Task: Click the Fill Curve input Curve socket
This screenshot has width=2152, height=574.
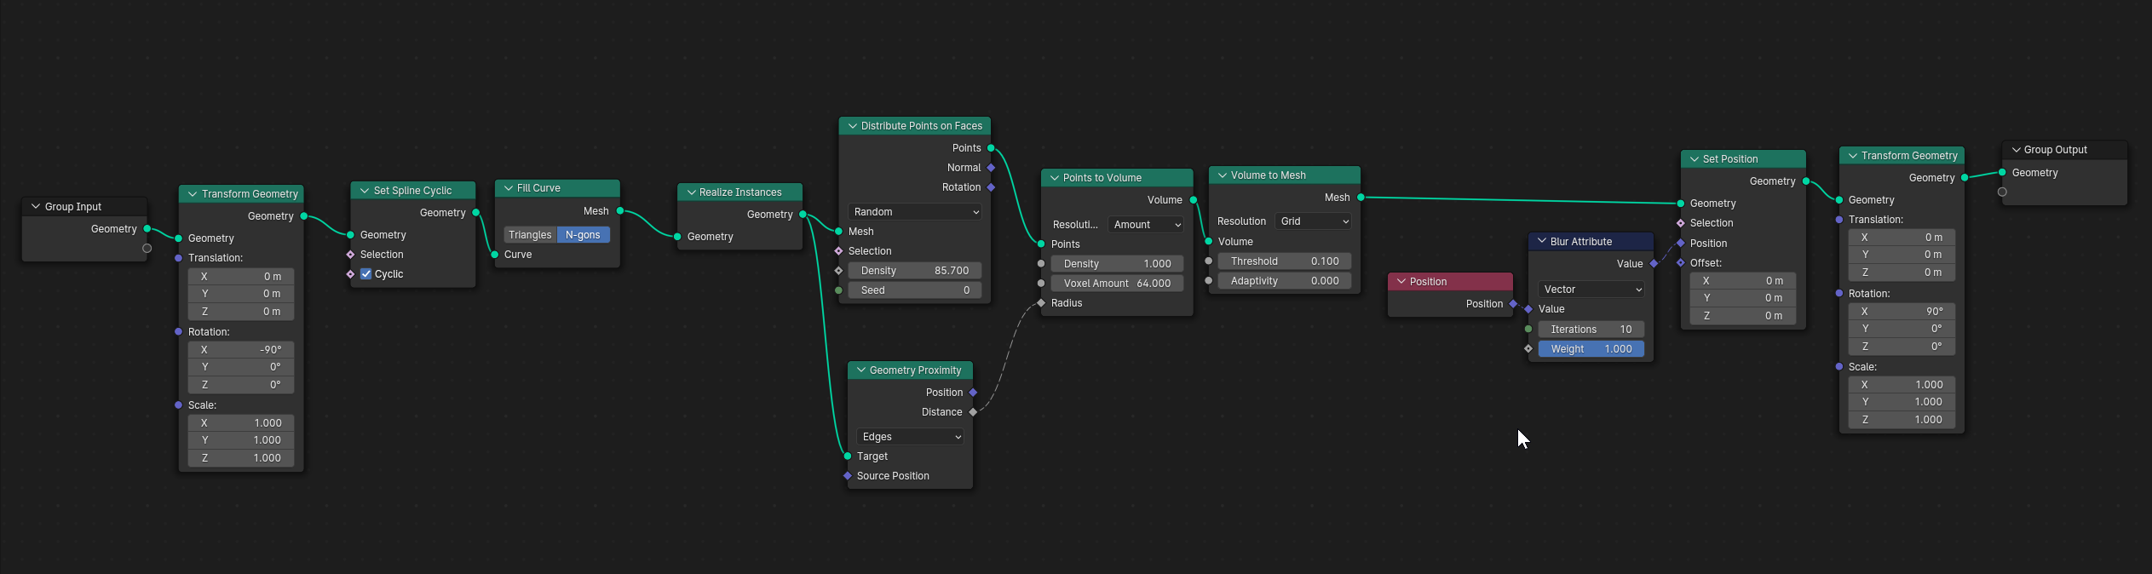Action: pyautogui.click(x=495, y=255)
